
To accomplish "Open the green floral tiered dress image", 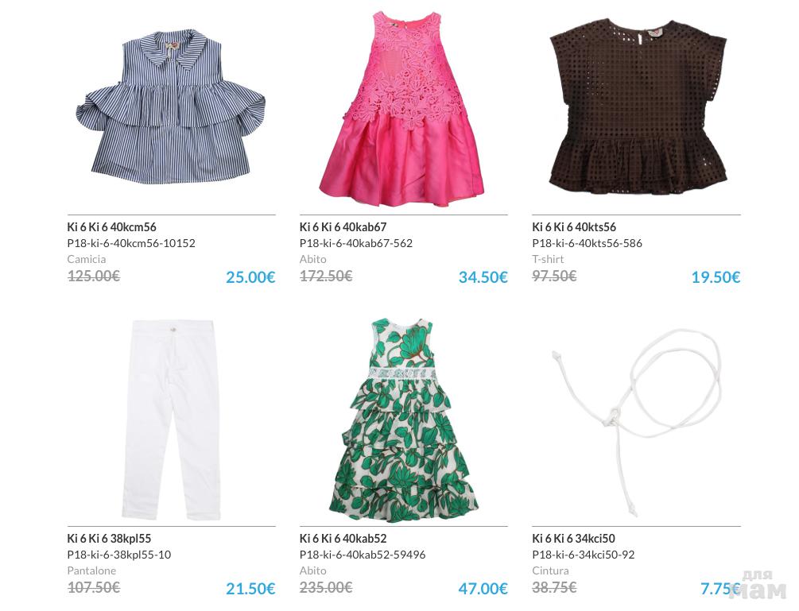I will [404, 420].
